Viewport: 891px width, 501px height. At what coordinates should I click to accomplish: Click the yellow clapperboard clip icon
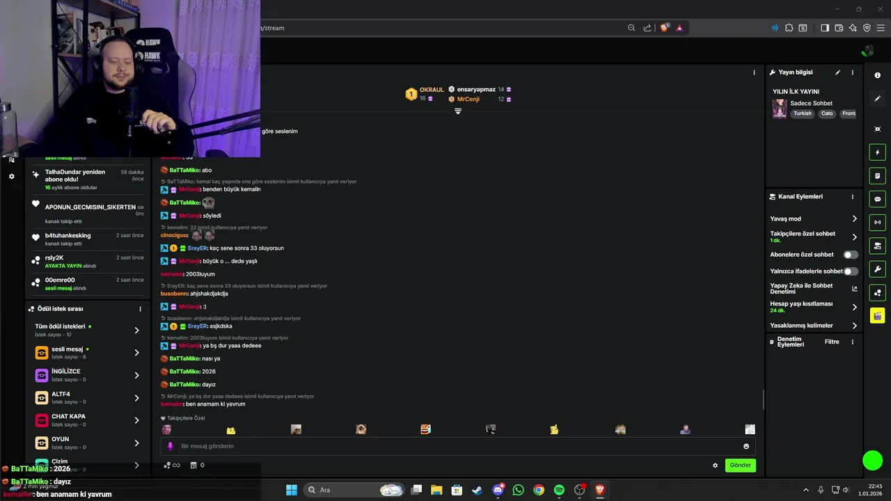(x=877, y=315)
